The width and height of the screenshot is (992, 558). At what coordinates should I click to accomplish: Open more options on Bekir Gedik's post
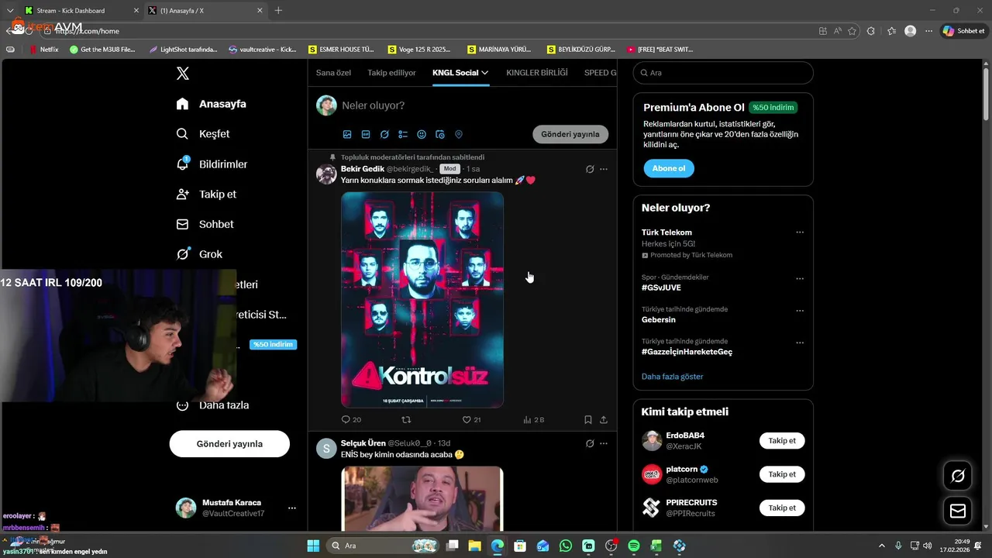[x=604, y=169]
